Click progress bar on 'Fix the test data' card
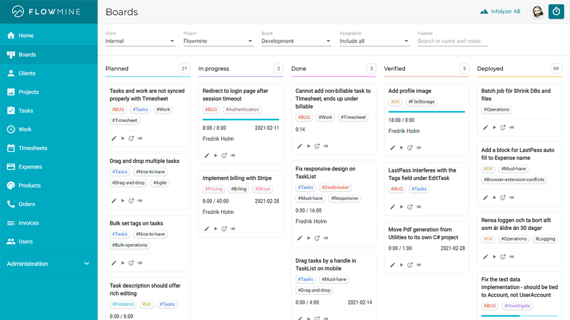The width and height of the screenshot is (570, 320). pyautogui.click(x=520, y=316)
